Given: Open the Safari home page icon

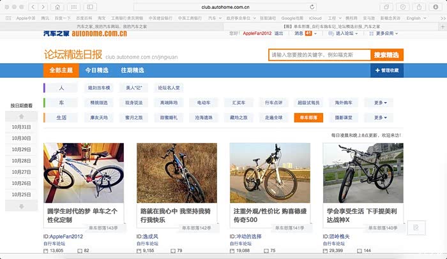Looking at the screenshot, I should (x=57, y=7).
